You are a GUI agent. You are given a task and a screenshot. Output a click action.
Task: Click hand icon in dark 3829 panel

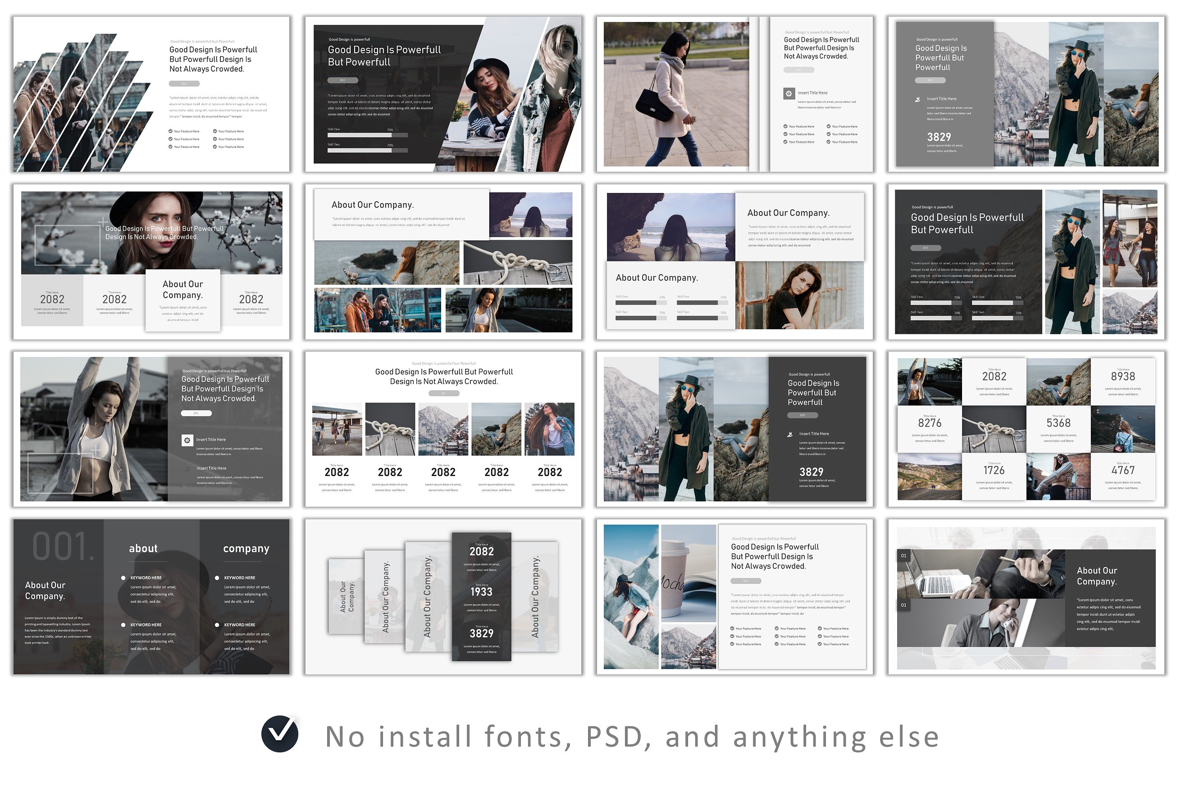point(790,434)
